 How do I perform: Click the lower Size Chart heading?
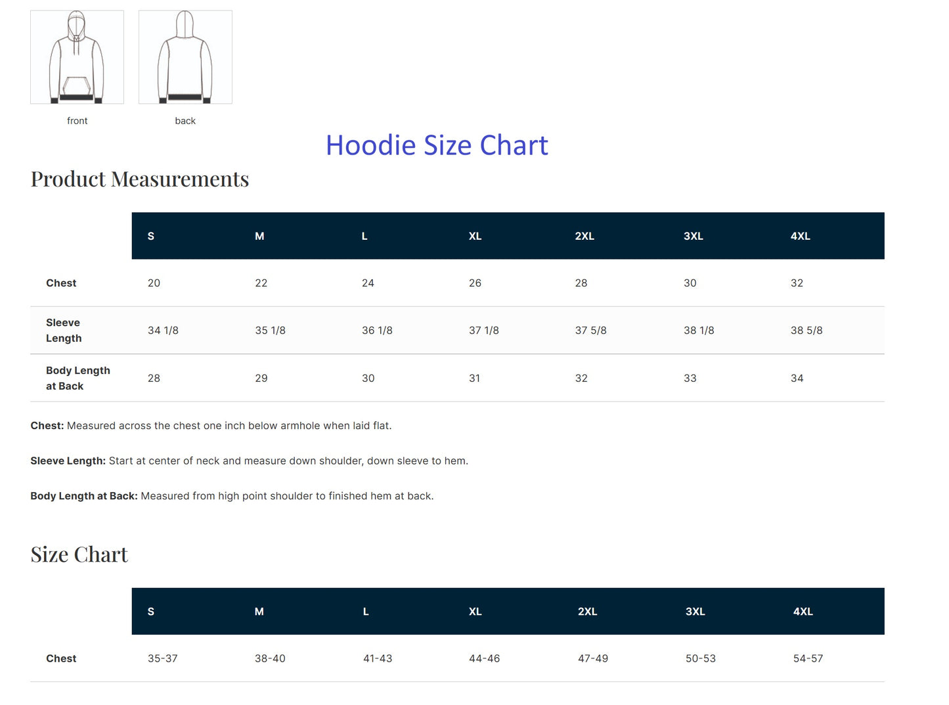(79, 555)
